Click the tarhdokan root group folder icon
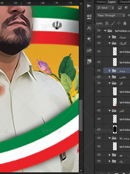The height and width of the screenshot is (174, 130). (x=110, y=30)
